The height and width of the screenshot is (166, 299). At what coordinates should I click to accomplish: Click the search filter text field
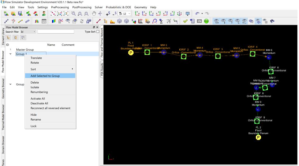click(56, 32)
